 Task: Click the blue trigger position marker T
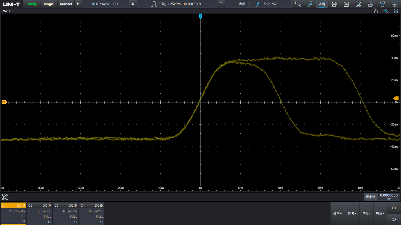(200, 16)
